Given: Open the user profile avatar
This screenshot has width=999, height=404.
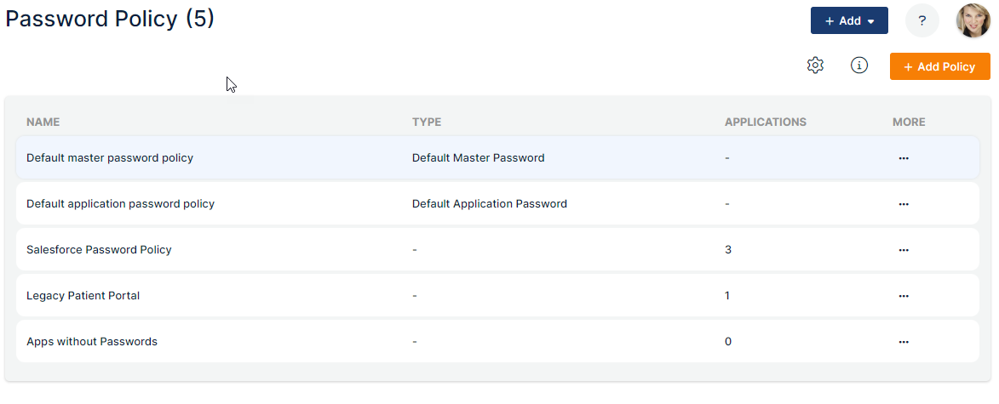Looking at the screenshot, I should pos(973,20).
